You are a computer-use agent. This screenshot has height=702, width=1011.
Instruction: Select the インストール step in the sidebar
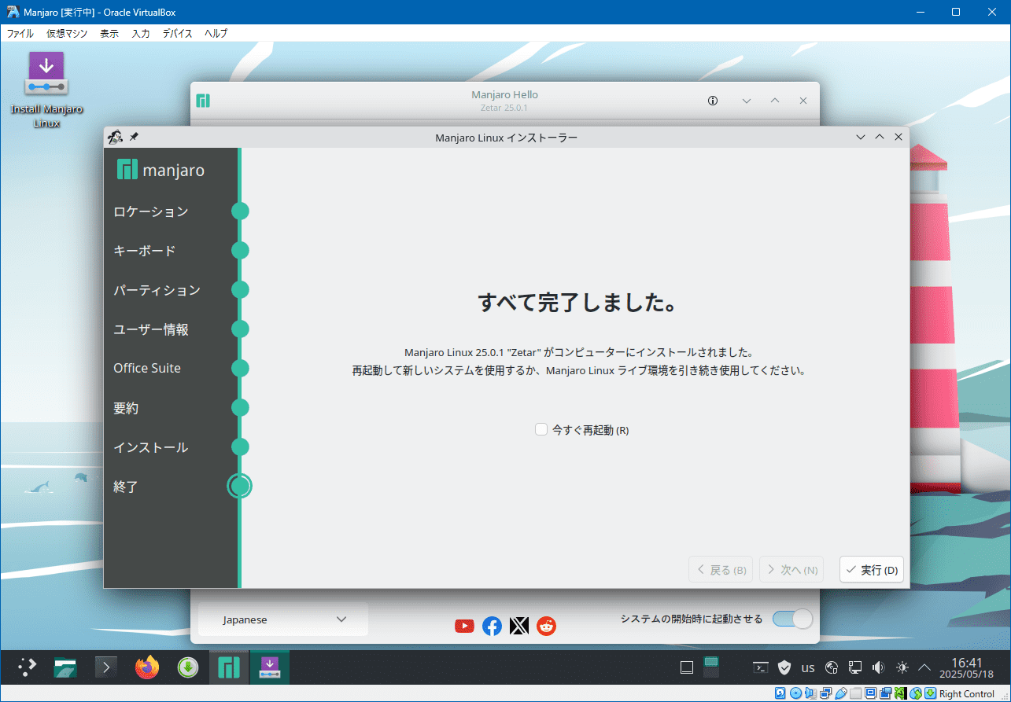click(x=151, y=447)
